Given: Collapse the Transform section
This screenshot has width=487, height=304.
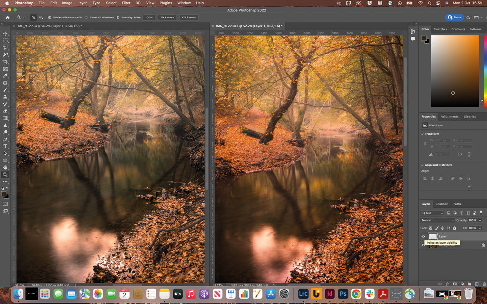Looking at the screenshot, I should [422, 134].
